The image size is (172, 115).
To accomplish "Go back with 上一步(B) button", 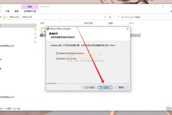I will (x=89, y=87).
